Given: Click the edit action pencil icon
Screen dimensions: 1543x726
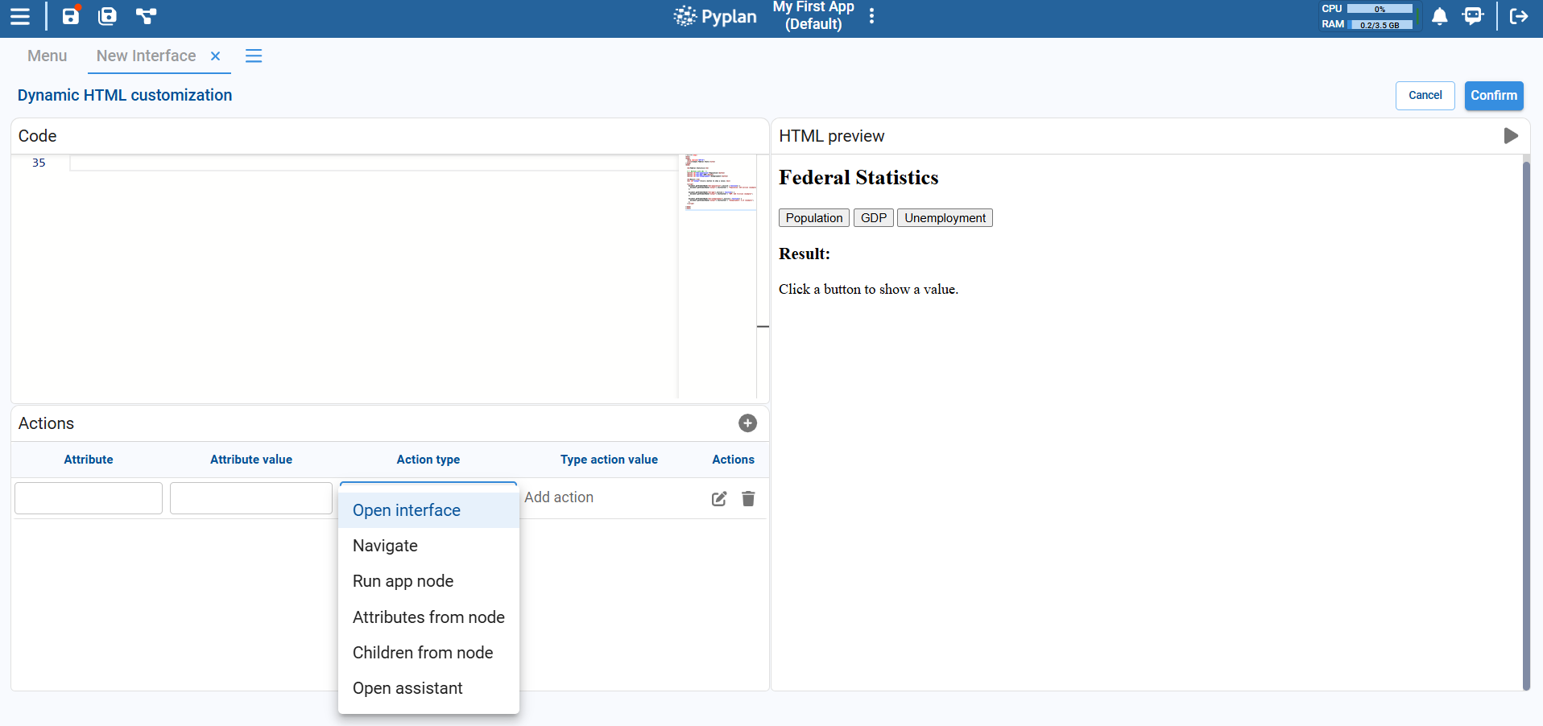Looking at the screenshot, I should [719, 499].
